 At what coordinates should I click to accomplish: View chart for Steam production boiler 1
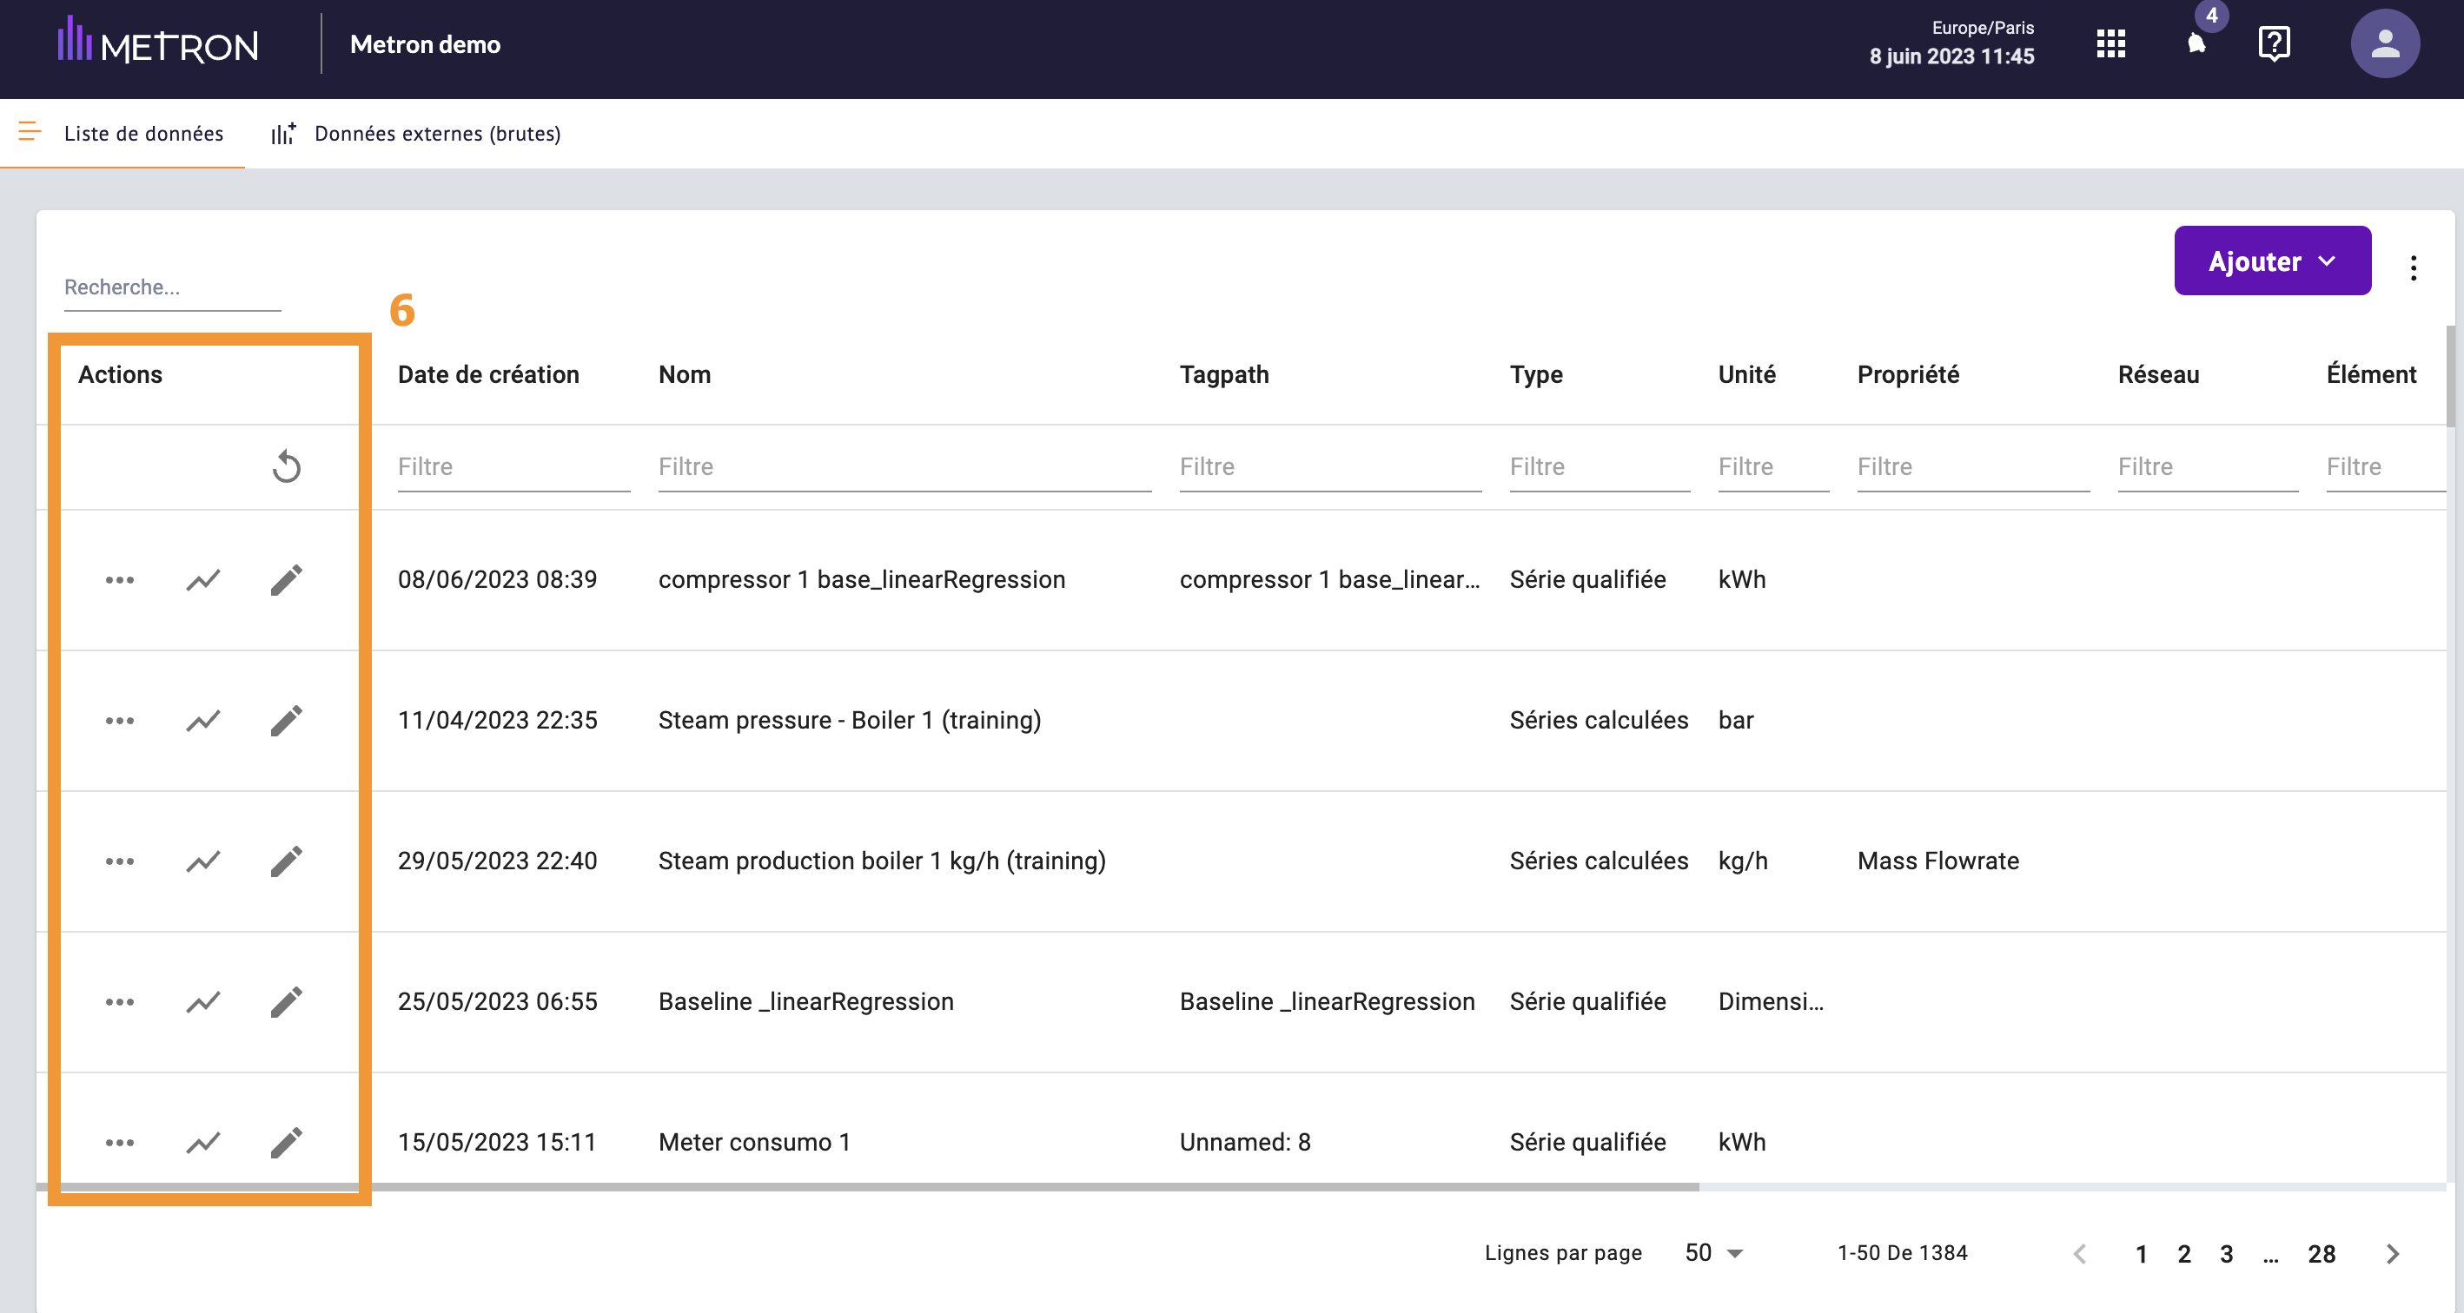pos(202,861)
